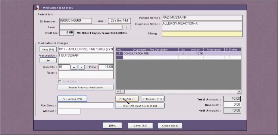
Task: Click the Drug Name / Fee Description header
Action: coord(150,50)
